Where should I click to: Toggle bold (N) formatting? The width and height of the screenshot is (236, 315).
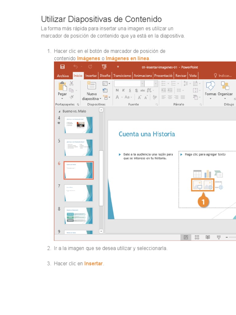pos(117,90)
